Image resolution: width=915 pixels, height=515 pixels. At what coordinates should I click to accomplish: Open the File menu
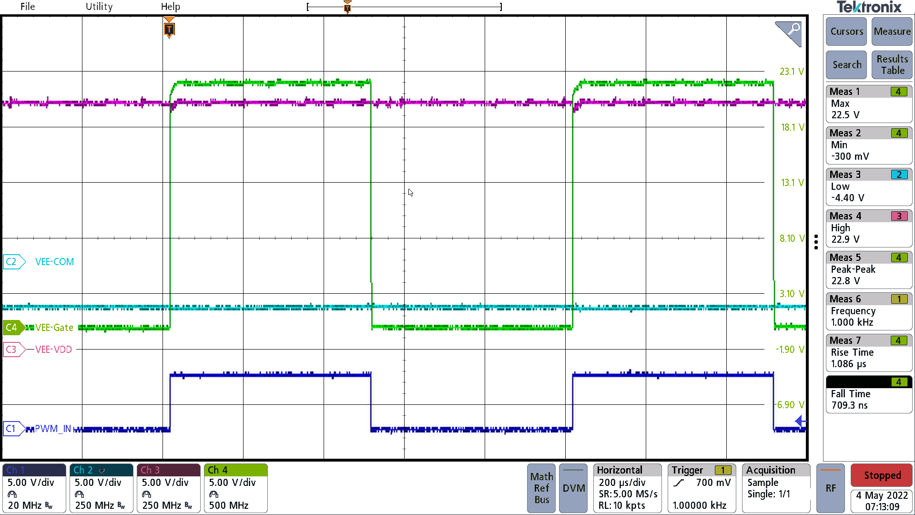point(27,6)
